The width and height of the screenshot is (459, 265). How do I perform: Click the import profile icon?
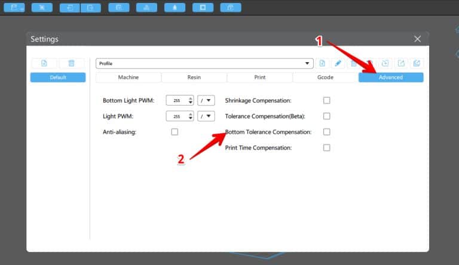pyautogui.click(x=385, y=63)
